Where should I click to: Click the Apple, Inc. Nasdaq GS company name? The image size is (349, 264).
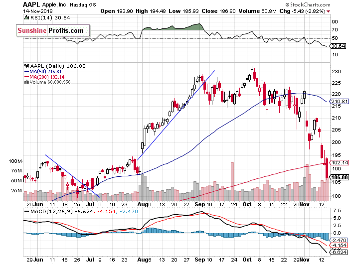click(69, 4)
